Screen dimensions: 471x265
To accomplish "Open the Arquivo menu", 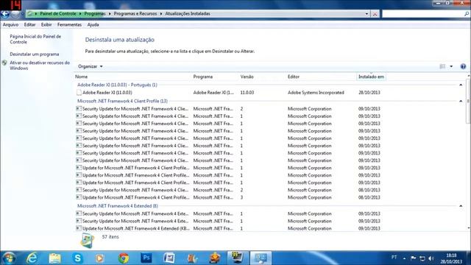I will (10, 24).
